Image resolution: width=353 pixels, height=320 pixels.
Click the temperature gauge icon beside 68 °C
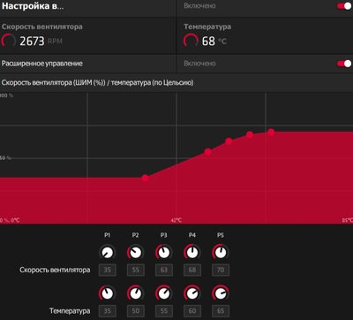(x=191, y=41)
